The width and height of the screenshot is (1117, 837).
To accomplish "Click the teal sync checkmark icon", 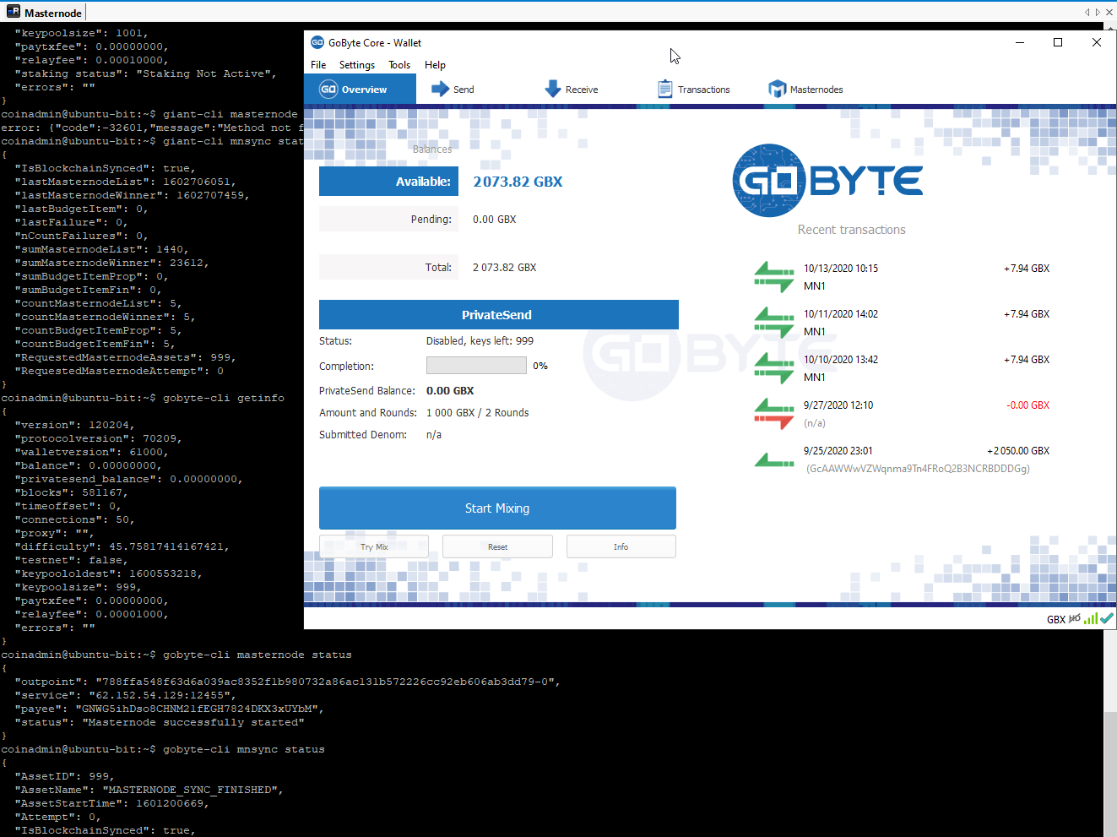I will coord(1107,619).
